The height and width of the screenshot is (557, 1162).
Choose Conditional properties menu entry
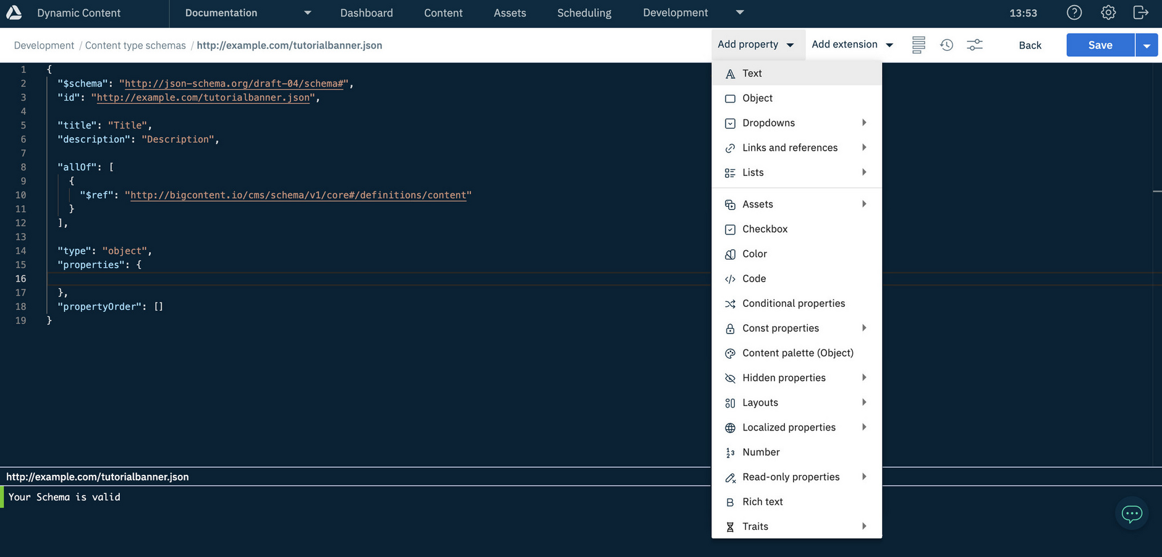(x=797, y=303)
